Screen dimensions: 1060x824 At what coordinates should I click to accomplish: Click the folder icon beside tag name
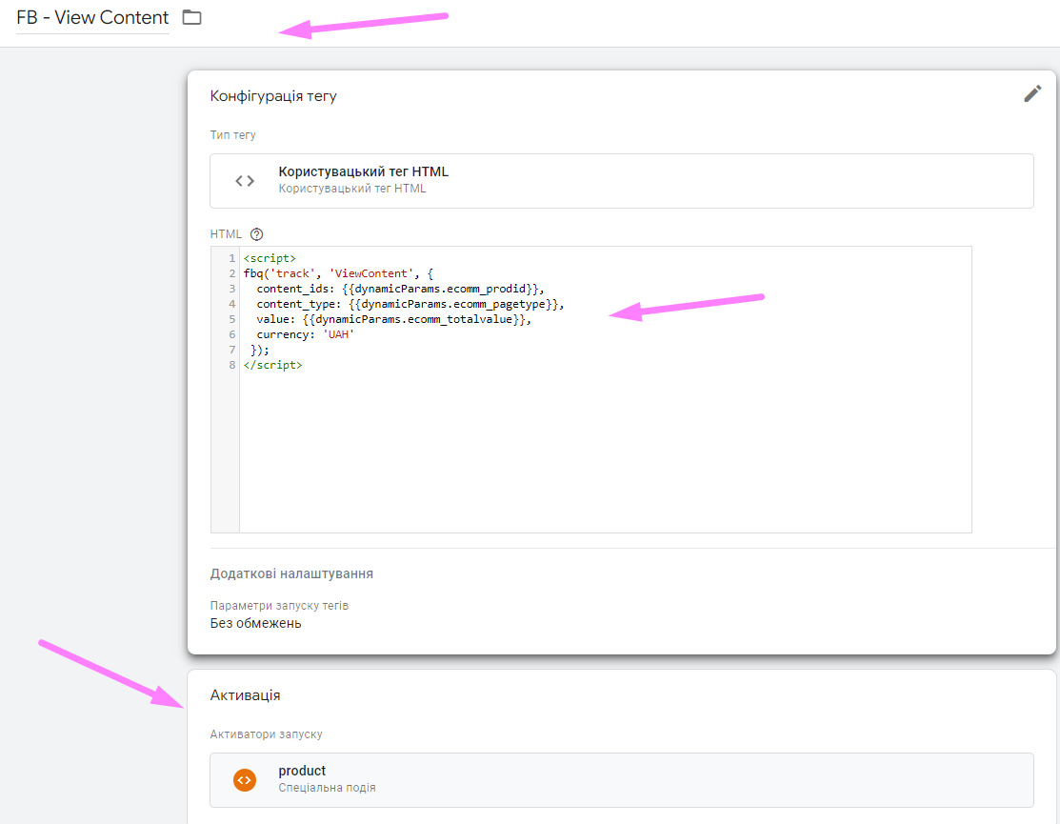tap(192, 17)
